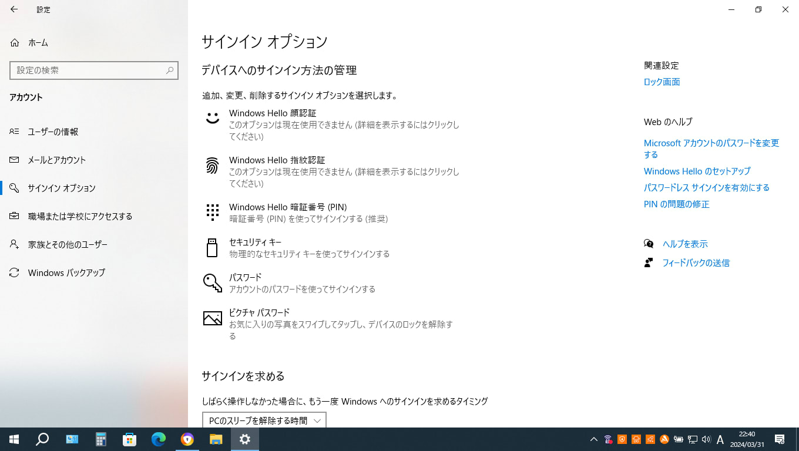799x451 pixels.
Task: Go to 家族とその他のユーザー
Action: pos(94,244)
